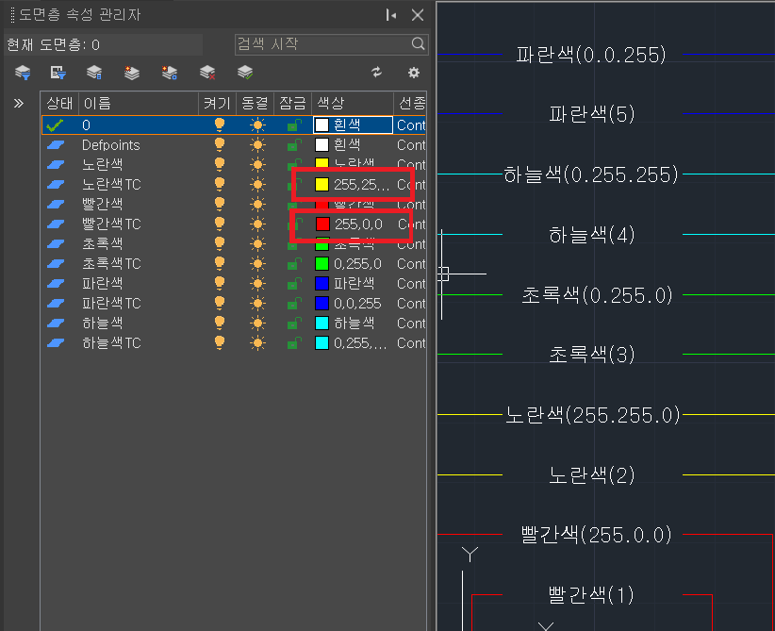Sort by the 선종 column header
The image size is (775, 631).
pos(410,104)
